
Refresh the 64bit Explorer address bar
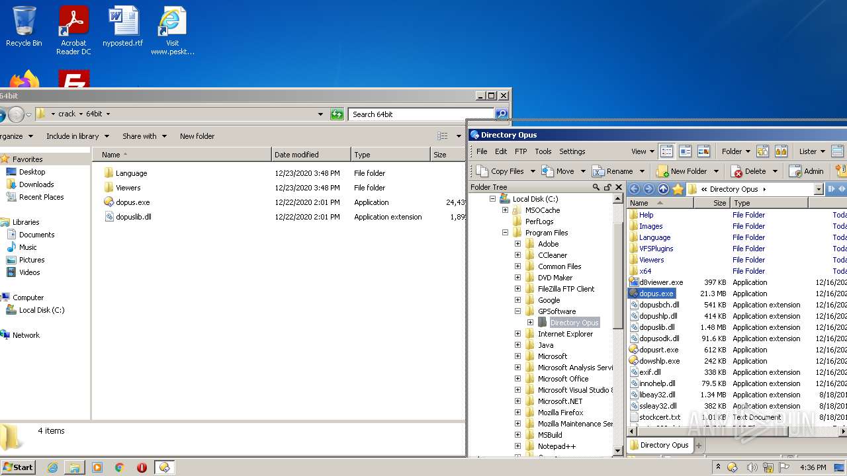click(x=337, y=114)
